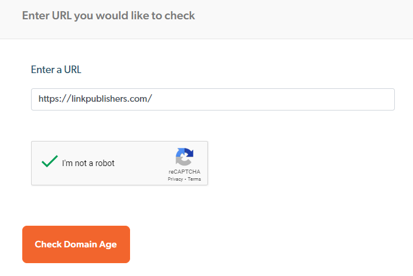Screen dimensions: 413x276
Task: Click the word "robot" in the captcha label
Action: click(103, 163)
